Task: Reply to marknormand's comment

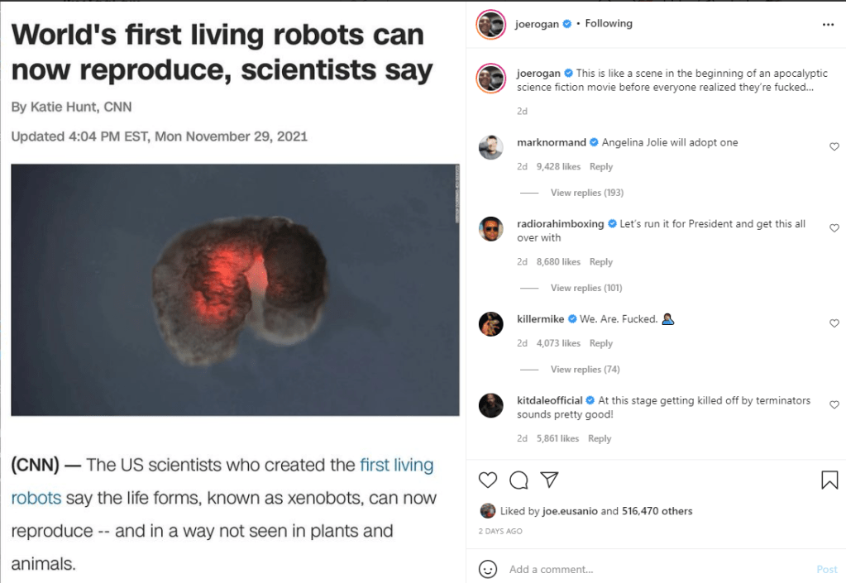Action: [601, 167]
